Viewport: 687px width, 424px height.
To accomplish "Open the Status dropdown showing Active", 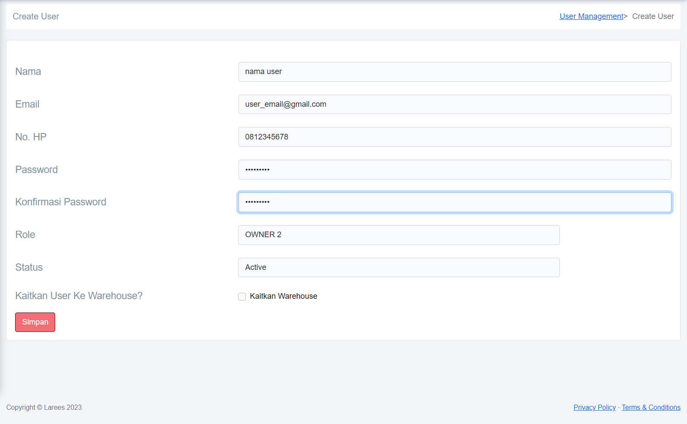I will tap(398, 267).
